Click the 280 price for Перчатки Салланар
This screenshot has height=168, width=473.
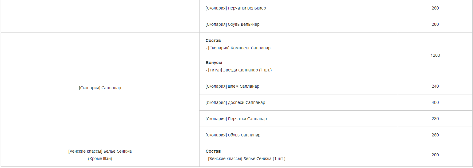pos(435,119)
